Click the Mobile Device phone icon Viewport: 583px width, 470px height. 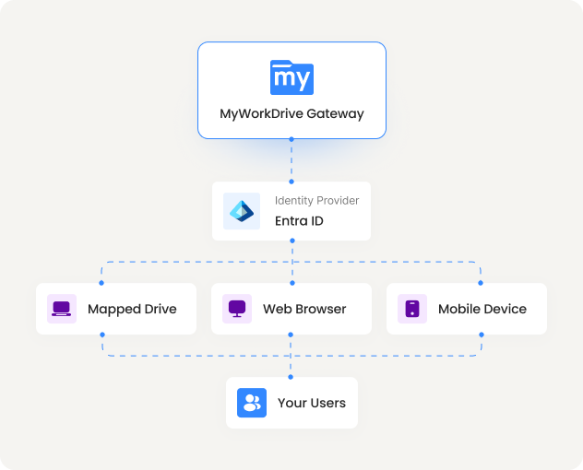pyautogui.click(x=412, y=309)
